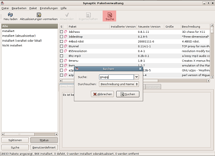Click the '3D chess for X11' description
This screenshot has height=156, width=215.
tap(193, 32)
